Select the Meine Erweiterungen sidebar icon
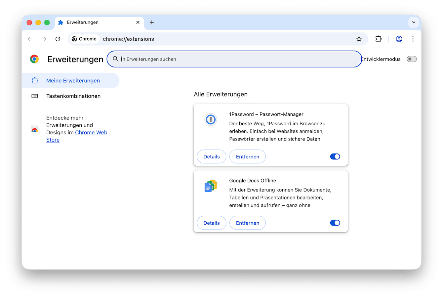Image resolution: width=443 pixels, height=298 pixels. [34, 80]
